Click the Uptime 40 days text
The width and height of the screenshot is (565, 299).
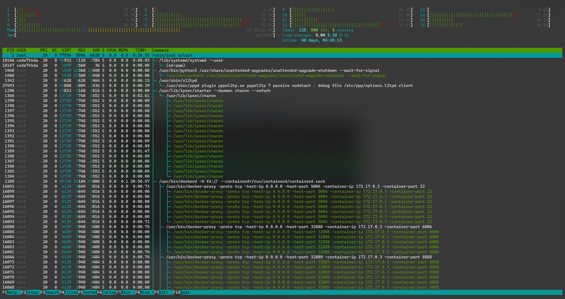point(312,40)
